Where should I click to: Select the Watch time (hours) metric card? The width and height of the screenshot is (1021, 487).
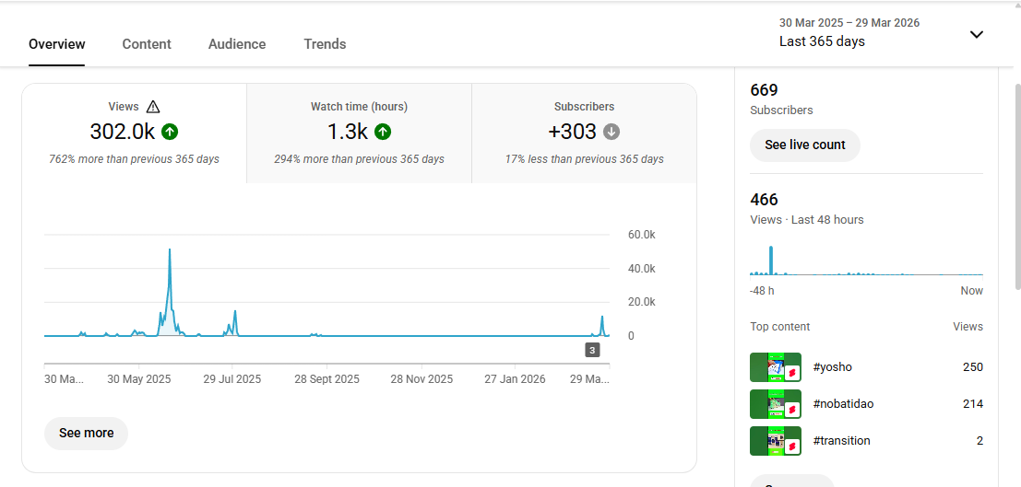coord(359,133)
